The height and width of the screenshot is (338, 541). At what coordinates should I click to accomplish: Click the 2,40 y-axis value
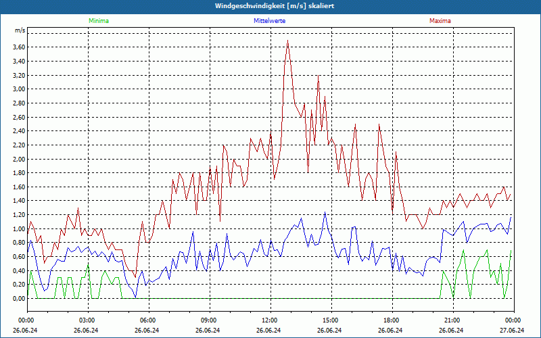point(20,131)
